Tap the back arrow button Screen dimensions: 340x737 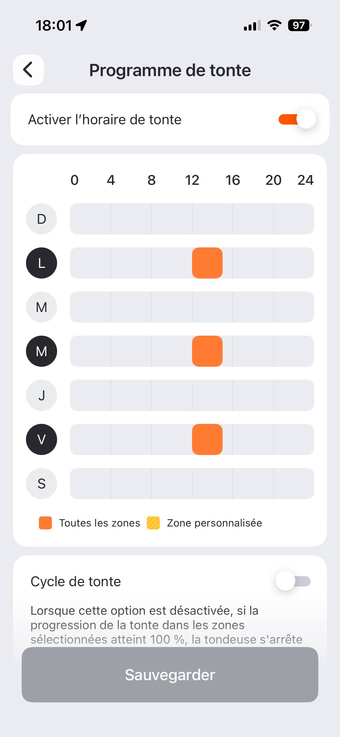(x=28, y=70)
